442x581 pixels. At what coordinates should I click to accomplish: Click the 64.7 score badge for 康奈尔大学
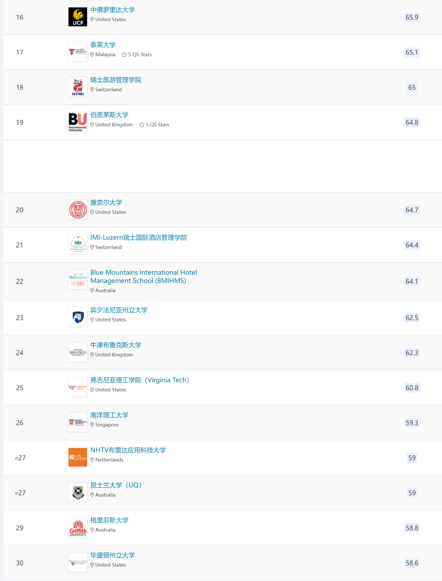(411, 210)
